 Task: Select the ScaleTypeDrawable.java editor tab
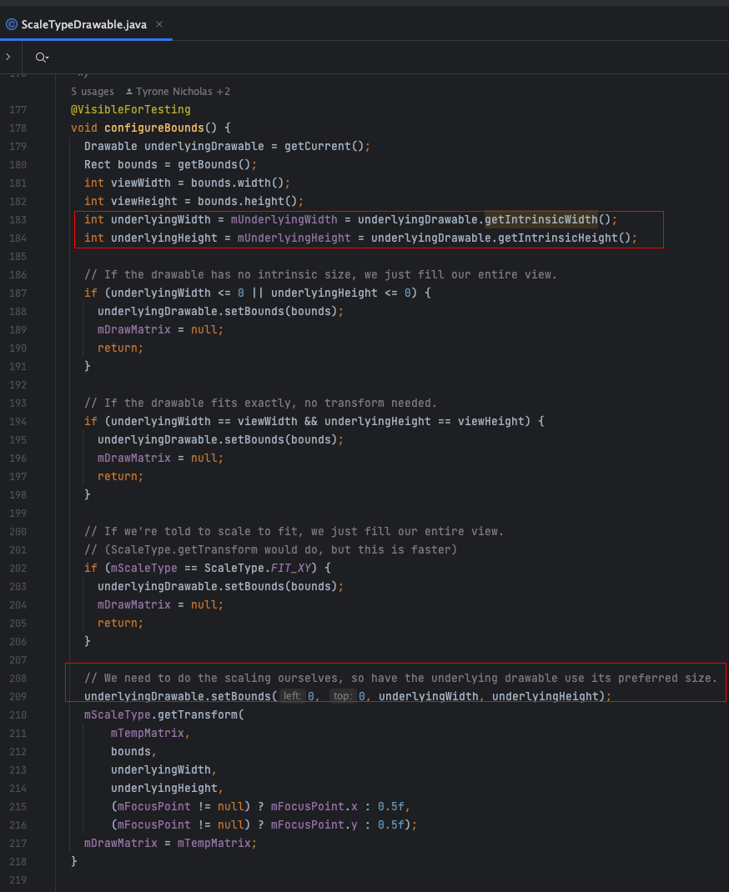86,24
